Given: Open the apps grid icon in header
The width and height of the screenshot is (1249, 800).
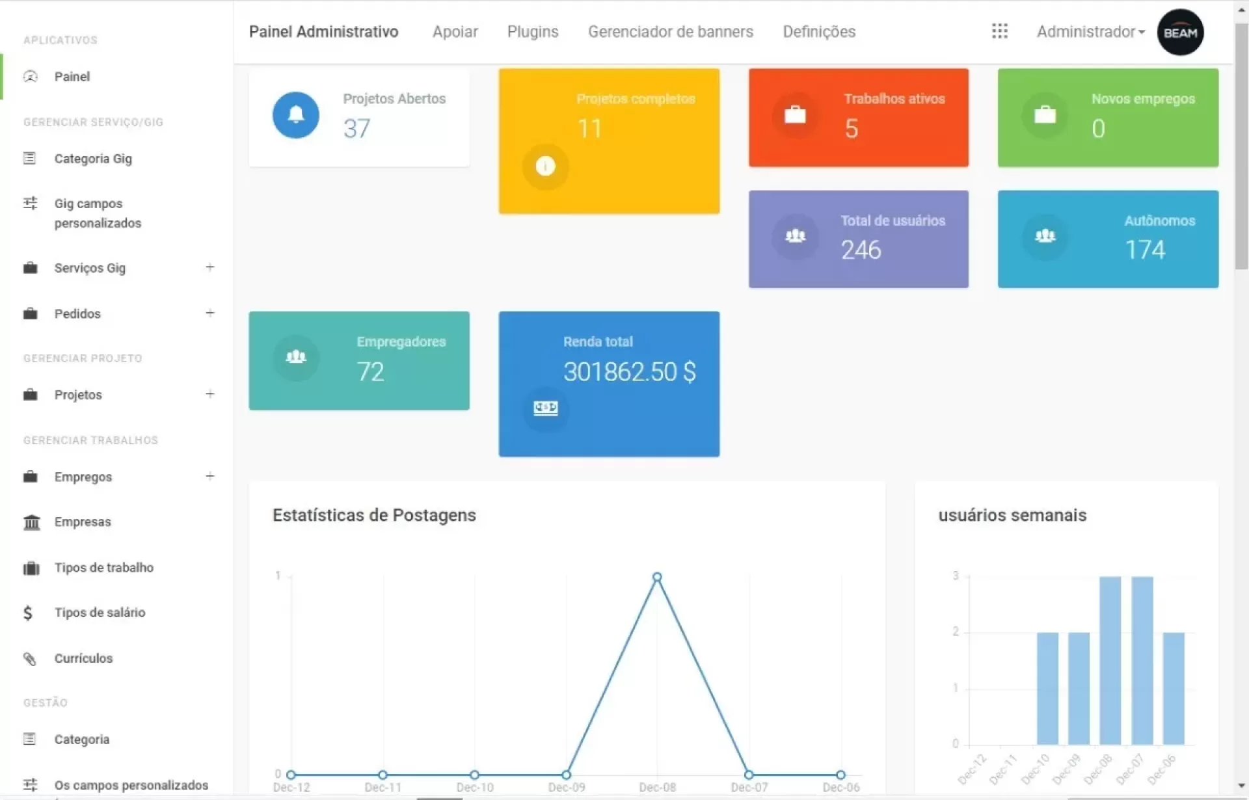Looking at the screenshot, I should click(999, 31).
